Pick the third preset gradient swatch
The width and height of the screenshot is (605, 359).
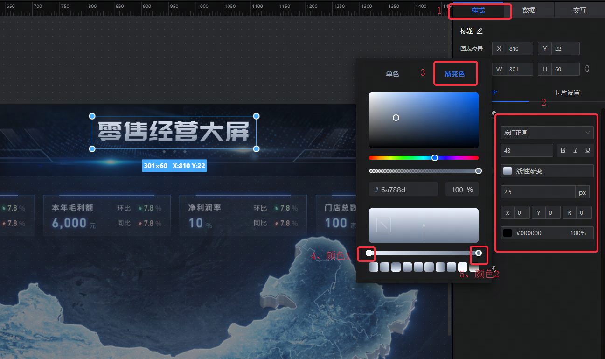(396, 267)
